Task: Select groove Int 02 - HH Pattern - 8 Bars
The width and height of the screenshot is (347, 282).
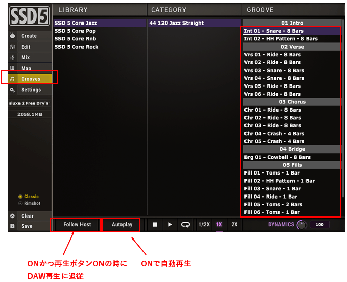Action: pos(292,39)
